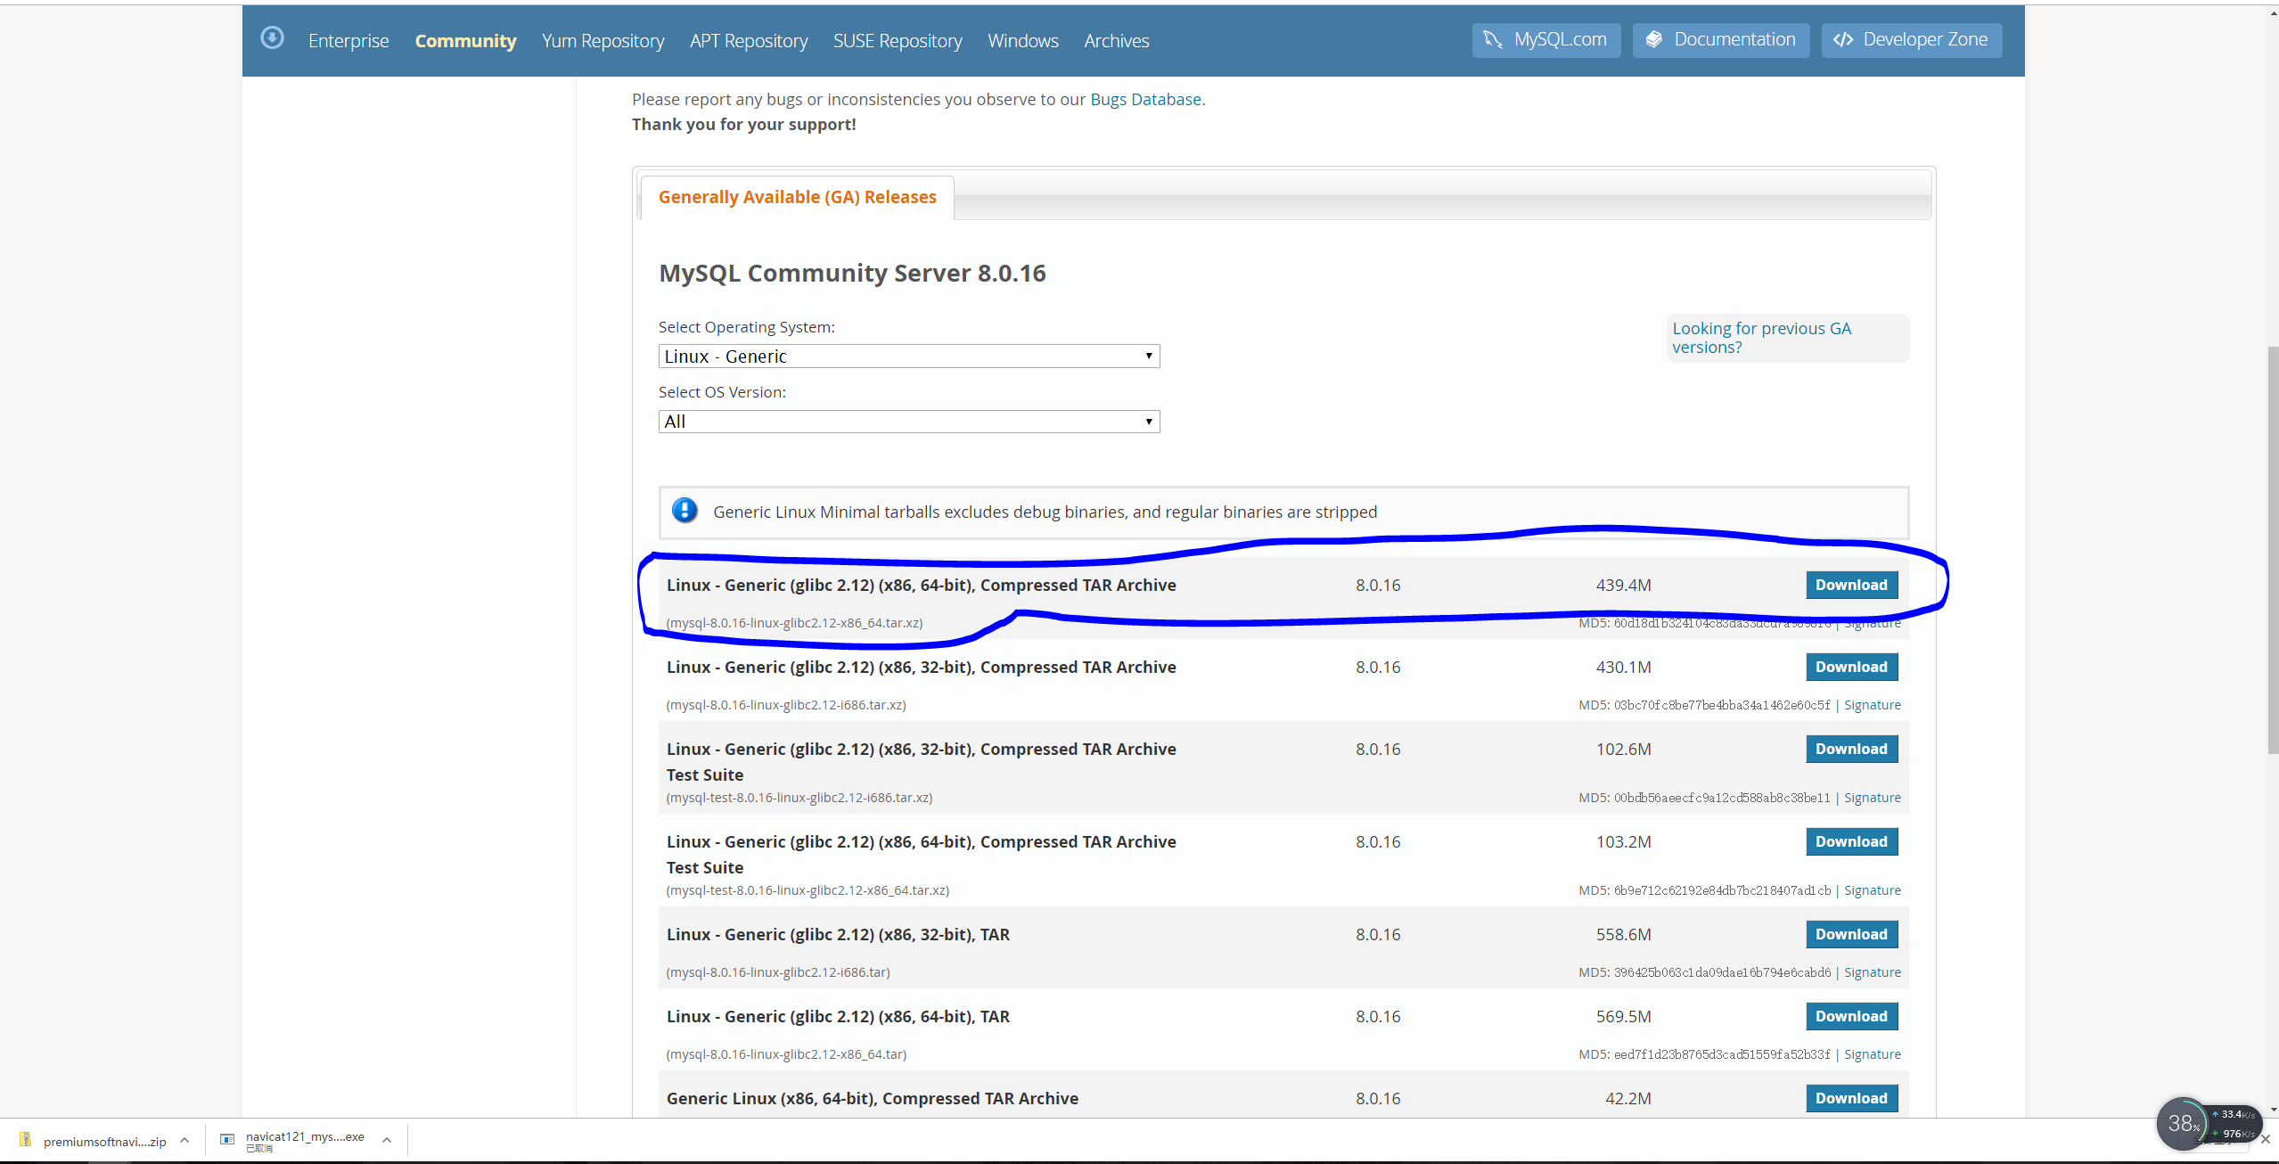Click the code icon on the Developer Zone button
This screenshot has width=2279, height=1164.
click(1843, 40)
